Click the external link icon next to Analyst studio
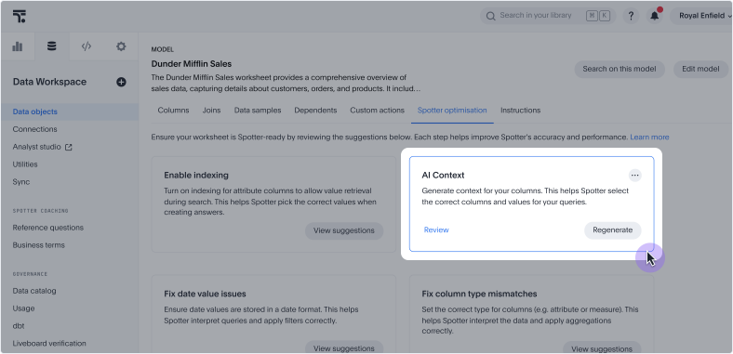 [69, 147]
